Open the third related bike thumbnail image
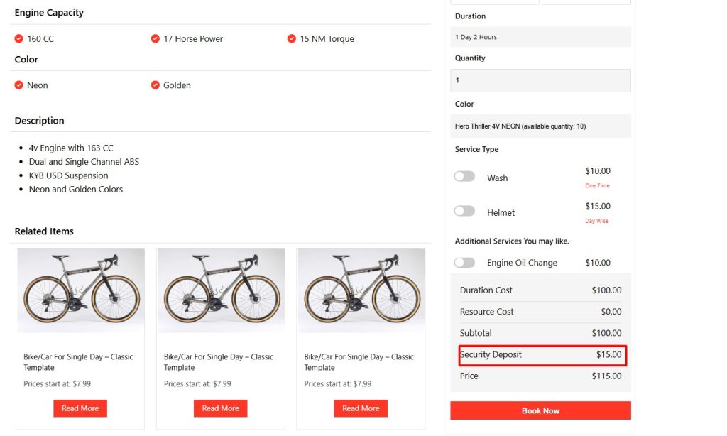Screen dimensions: 727x436 click(361, 290)
